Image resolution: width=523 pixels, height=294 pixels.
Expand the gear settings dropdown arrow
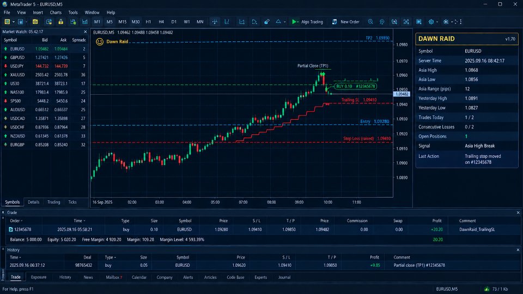tap(437, 22)
